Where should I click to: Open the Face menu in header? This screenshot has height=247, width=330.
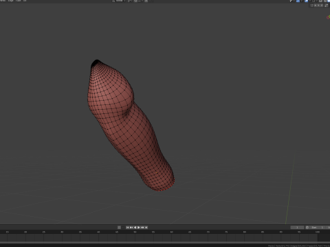(18, 1)
